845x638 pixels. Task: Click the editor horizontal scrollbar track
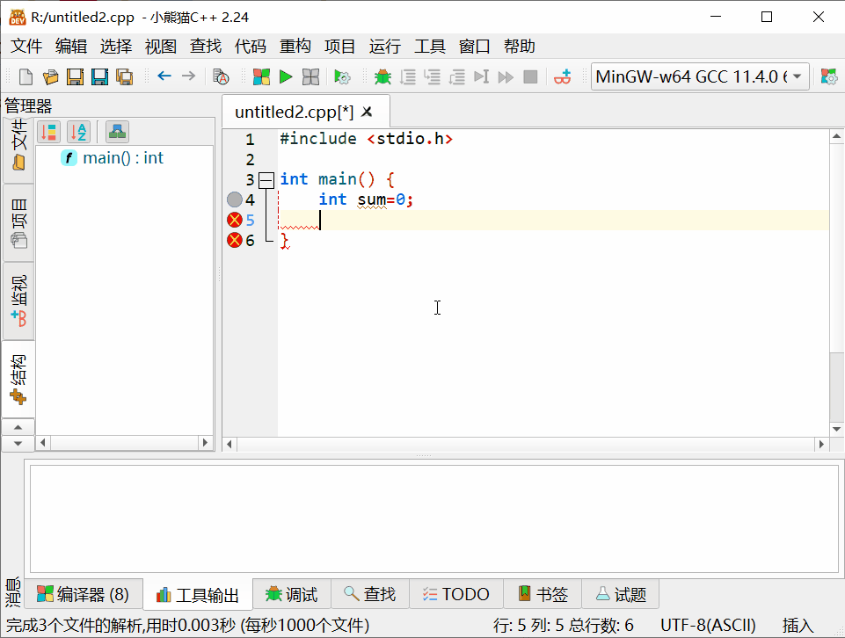[526, 444]
